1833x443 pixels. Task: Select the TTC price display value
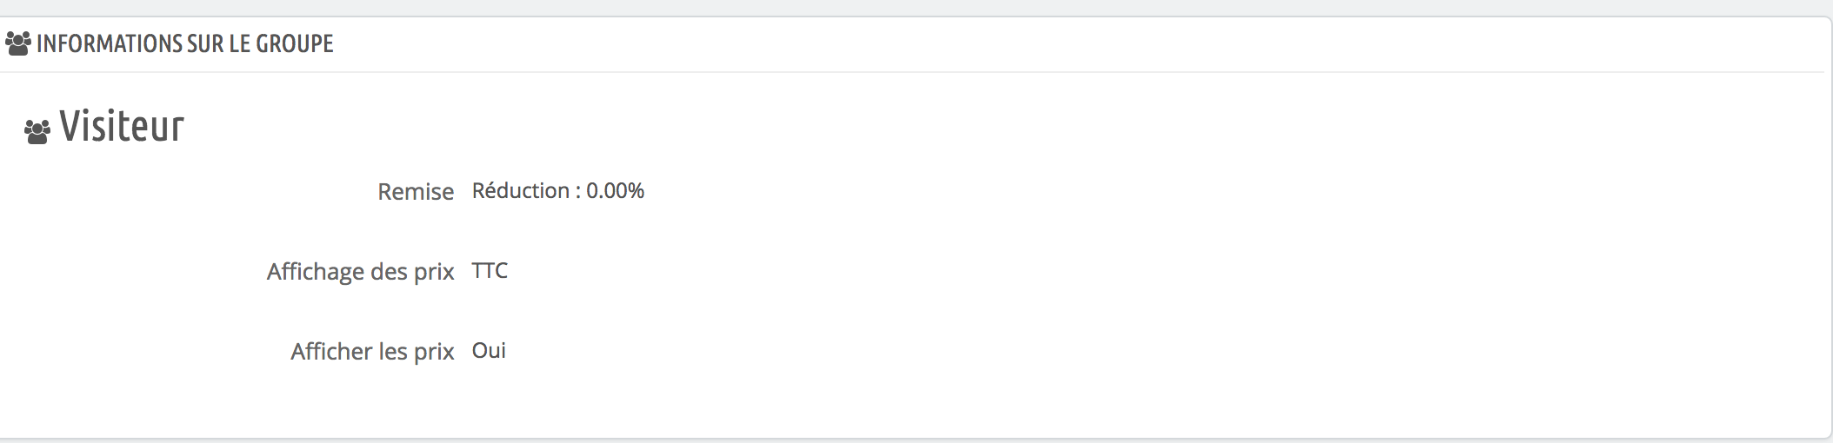(x=490, y=271)
